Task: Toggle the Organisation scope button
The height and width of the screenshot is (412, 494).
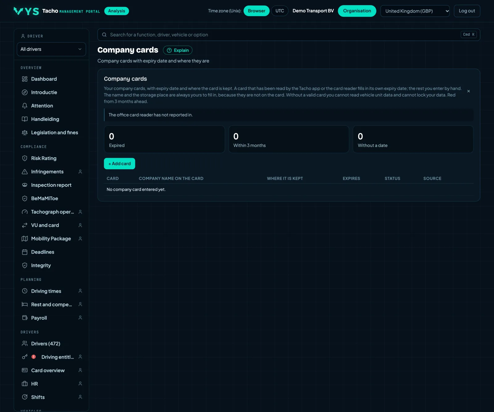Action: click(x=357, y=11)
